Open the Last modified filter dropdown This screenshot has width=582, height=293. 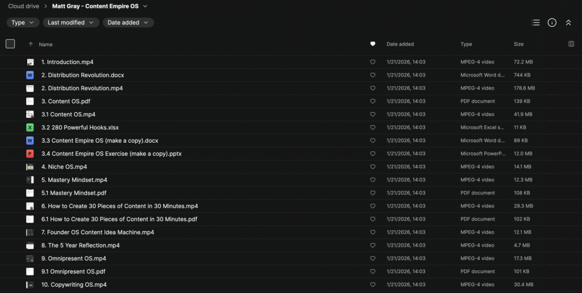[x=70, y=23]
